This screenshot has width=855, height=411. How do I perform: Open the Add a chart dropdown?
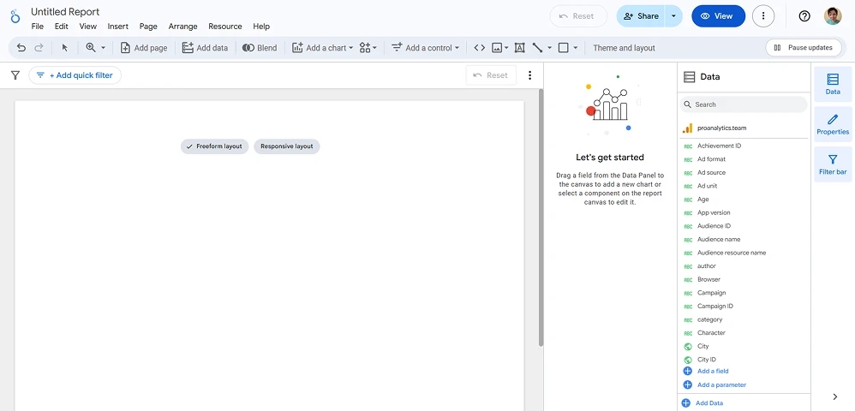[x=323, y=48]
